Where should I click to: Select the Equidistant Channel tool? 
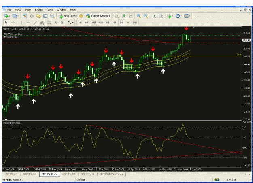pos(42,23)
